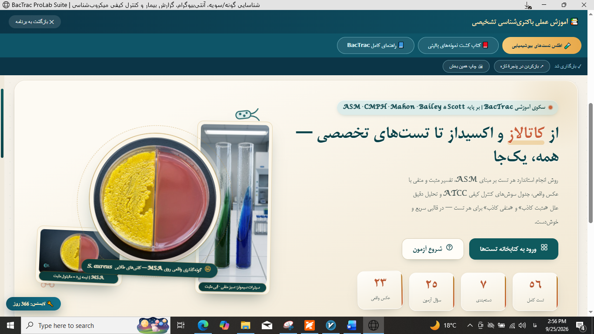The width and height of the screenshot is (594, 334).
Task: Click the globe app icon in title bar
Action: pos(6,5)
